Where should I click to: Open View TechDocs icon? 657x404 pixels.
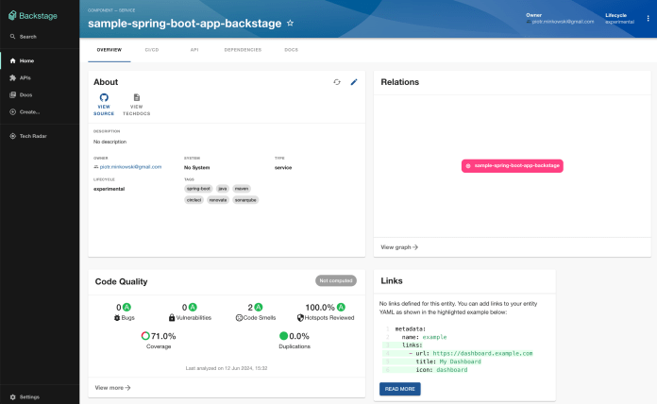click(137, 97)
